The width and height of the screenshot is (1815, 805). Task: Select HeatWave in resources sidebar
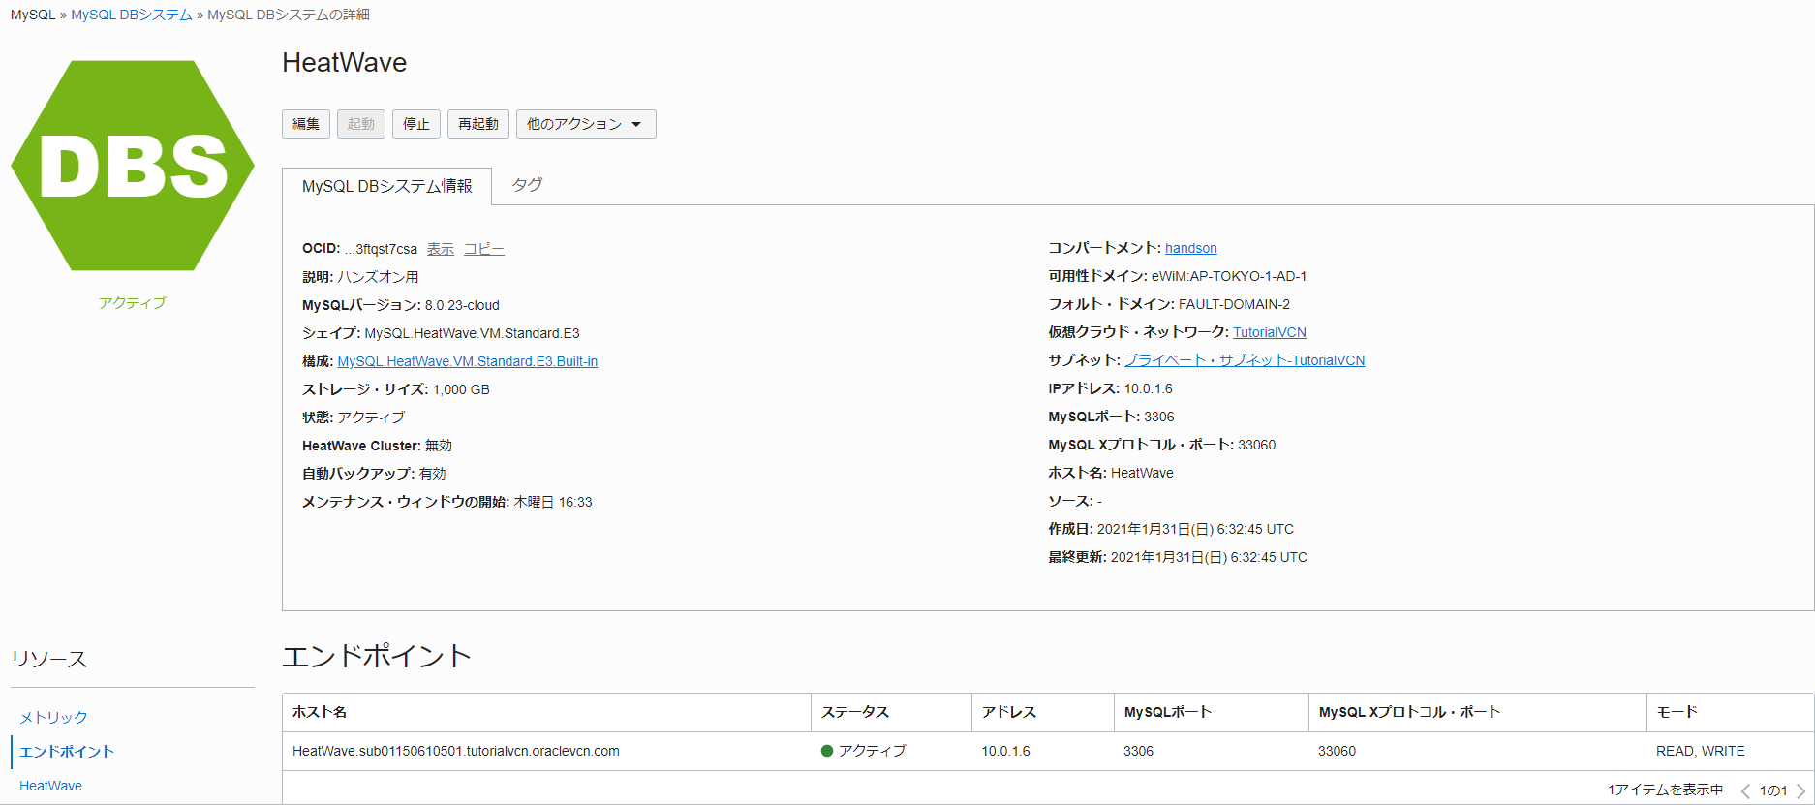tap(50, 786)
